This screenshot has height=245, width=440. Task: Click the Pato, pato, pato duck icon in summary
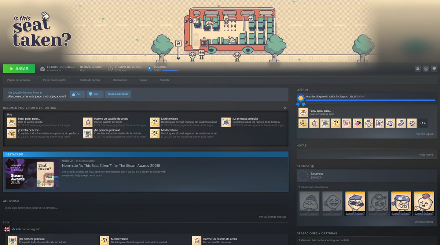tap(11, 122)
